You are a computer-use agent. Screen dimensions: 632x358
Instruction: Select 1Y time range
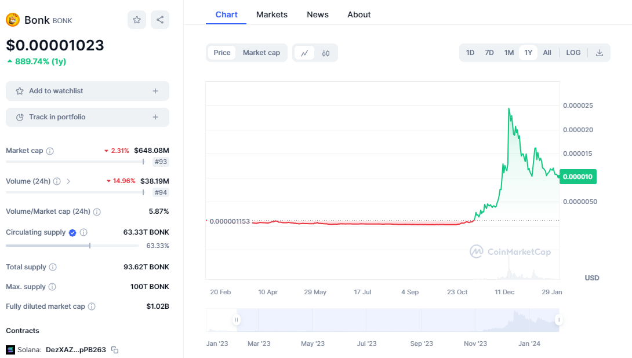tap(528, 53)
